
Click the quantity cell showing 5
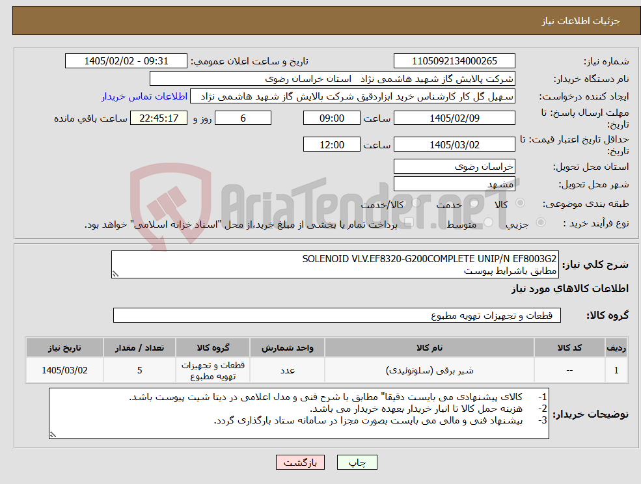click(x=139, y=370)
